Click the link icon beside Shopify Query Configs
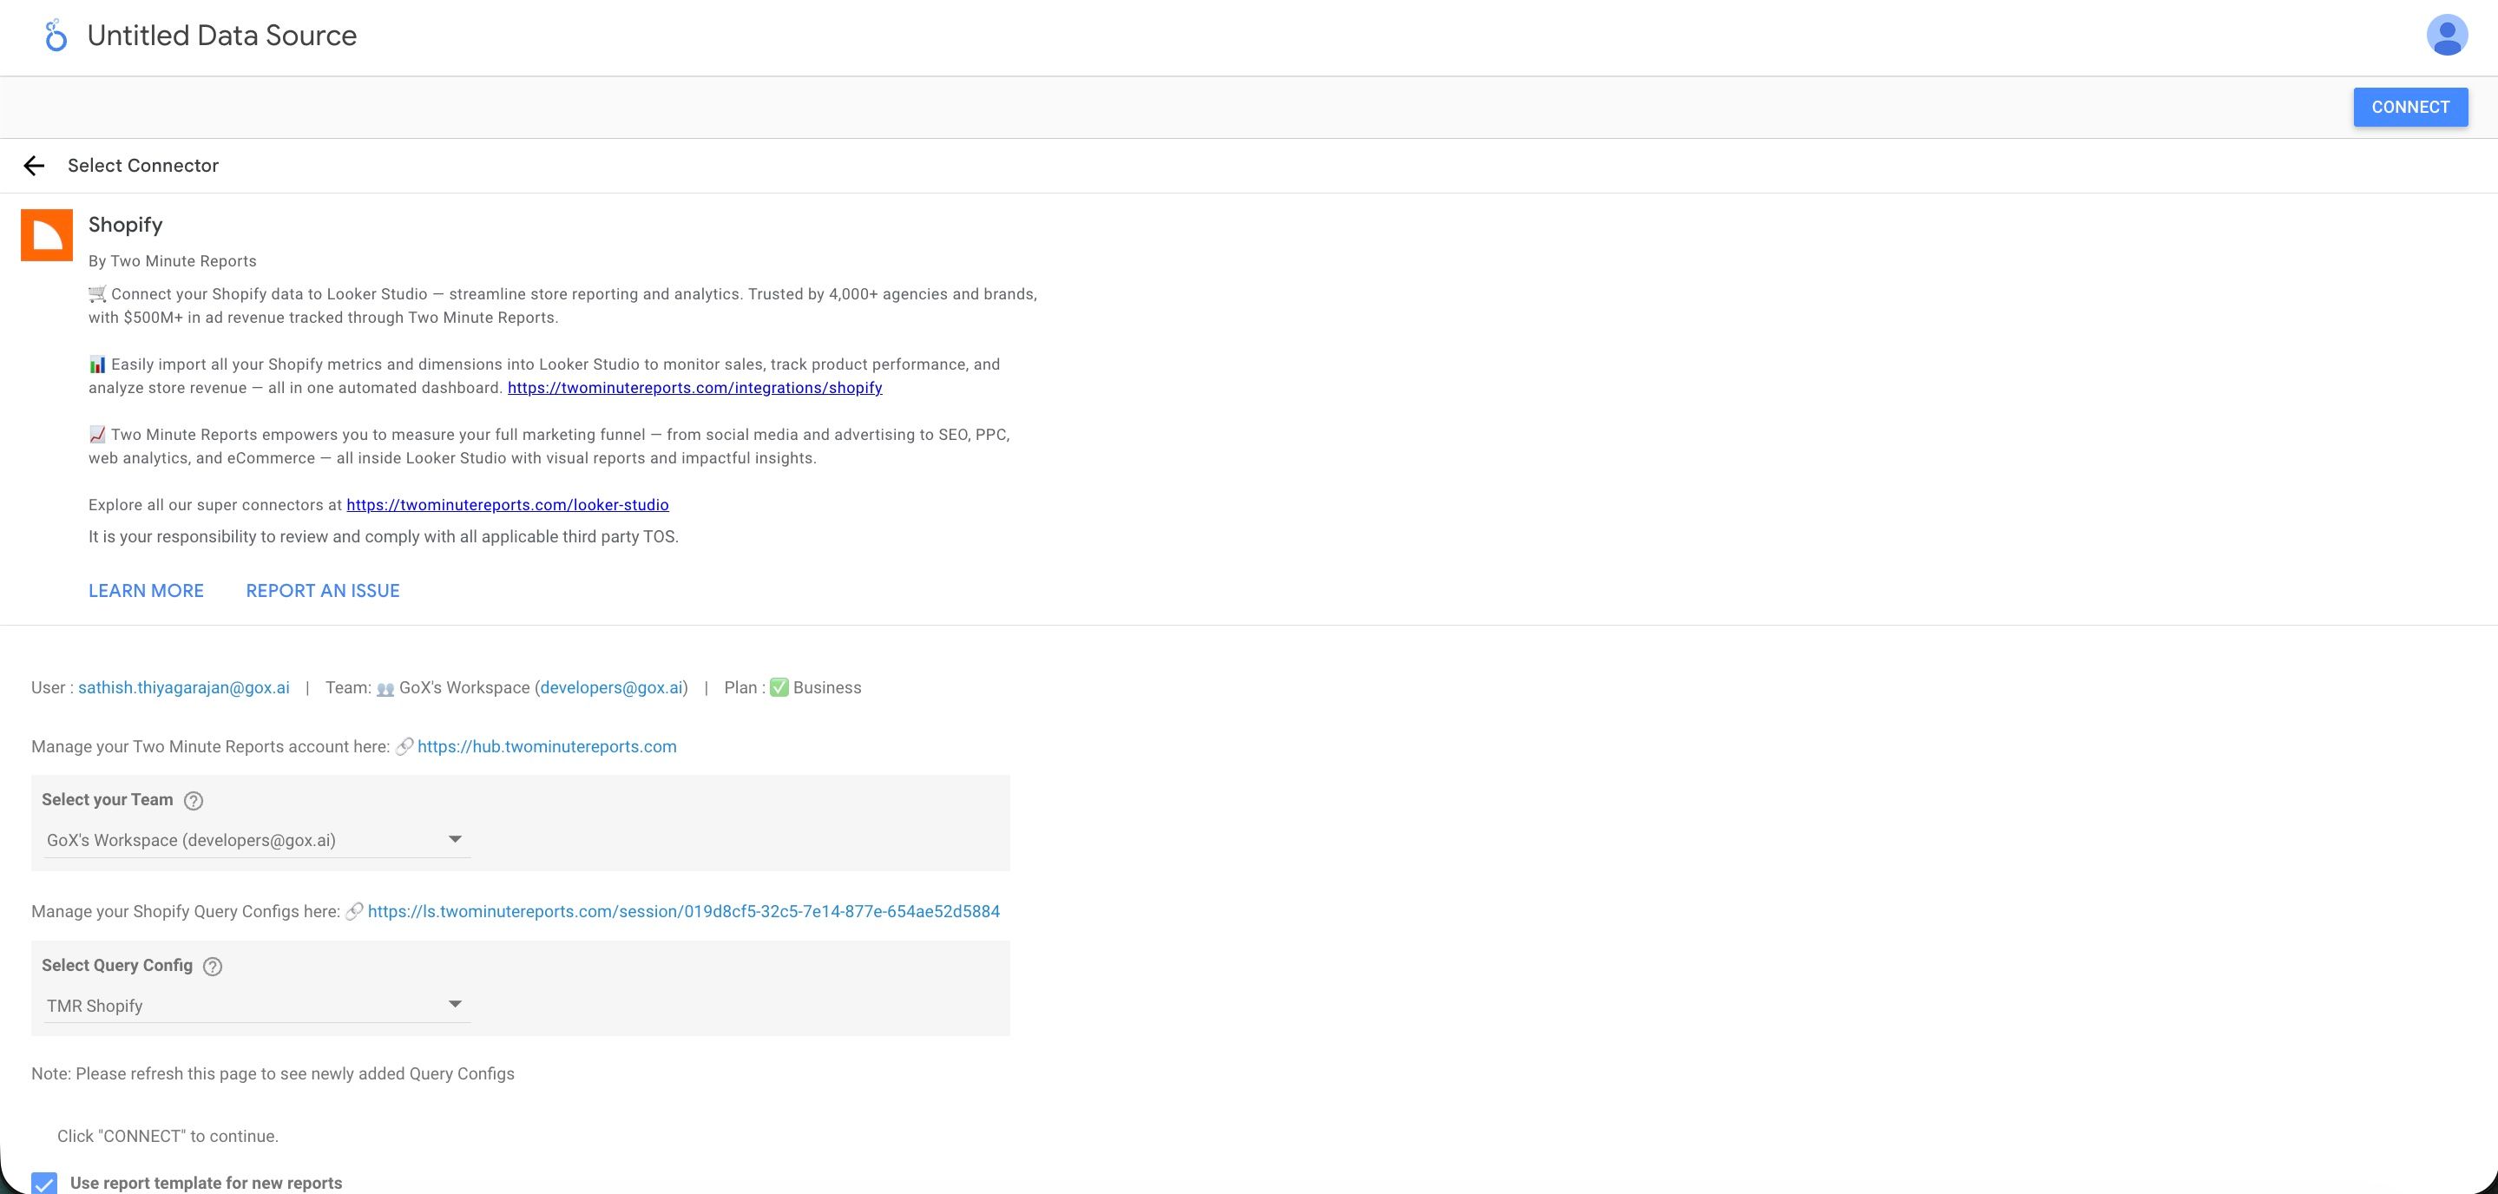Viewport: 2498px width, 1194px height. (356, 911)
